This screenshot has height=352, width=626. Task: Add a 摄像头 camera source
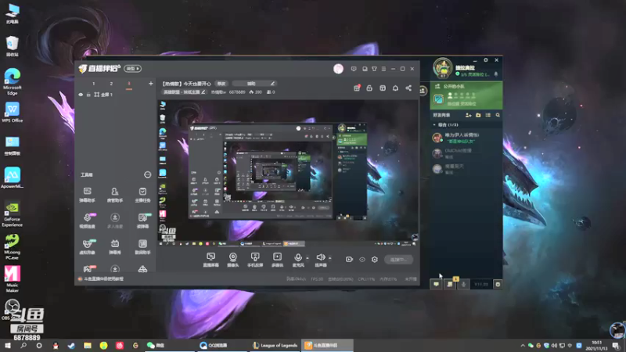232,260
